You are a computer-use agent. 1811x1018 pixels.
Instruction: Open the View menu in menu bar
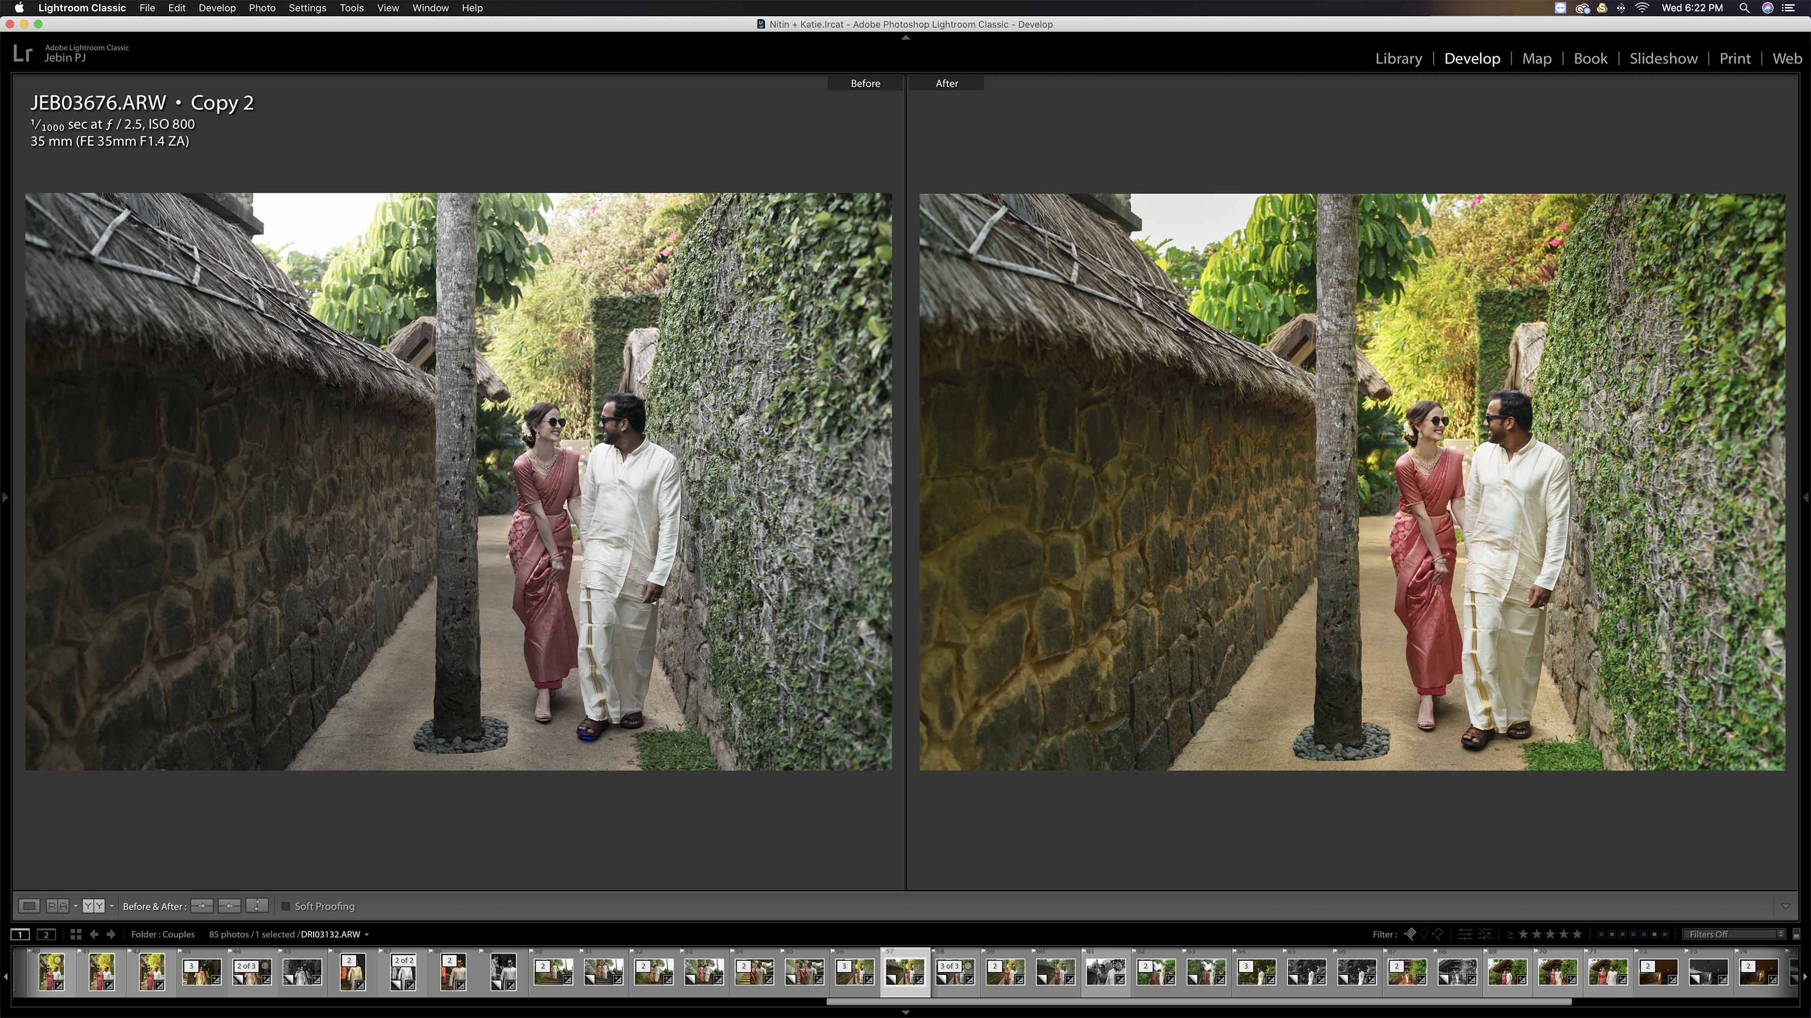388,8
